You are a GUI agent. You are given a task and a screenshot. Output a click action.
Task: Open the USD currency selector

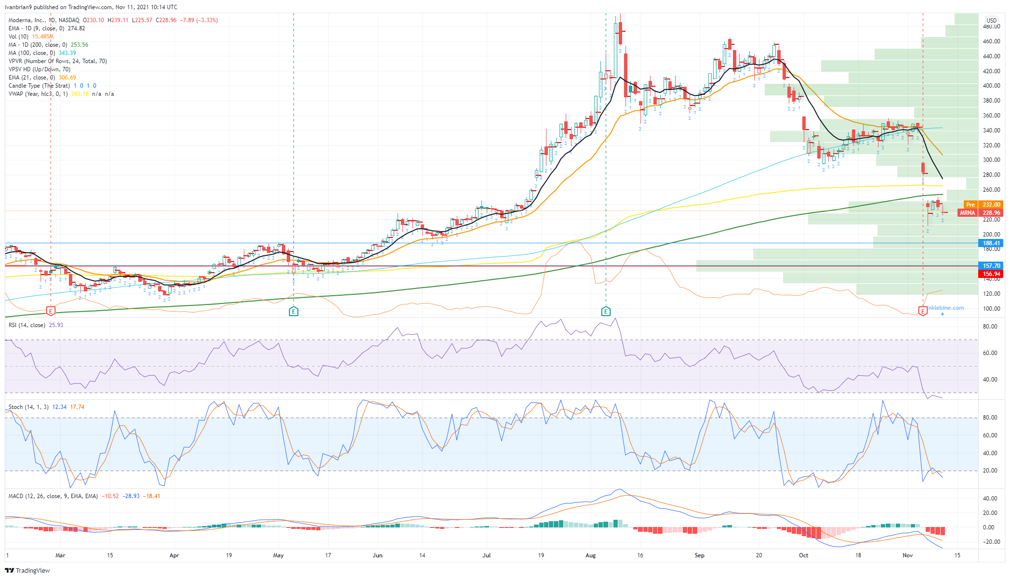[991, 20]
